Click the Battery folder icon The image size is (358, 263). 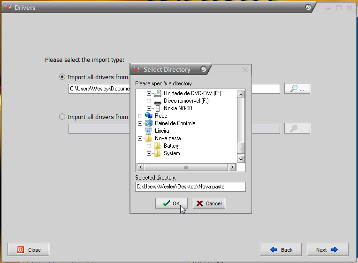coord(158,146)
